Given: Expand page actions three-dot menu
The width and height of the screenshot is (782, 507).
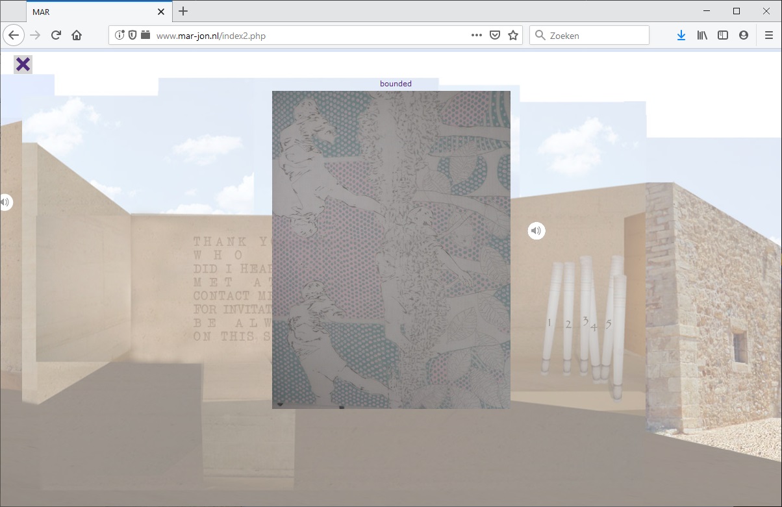Looking at the screenshot, I should click(477, 36).
